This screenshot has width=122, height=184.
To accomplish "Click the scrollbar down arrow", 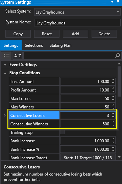I will pos(119,157).
